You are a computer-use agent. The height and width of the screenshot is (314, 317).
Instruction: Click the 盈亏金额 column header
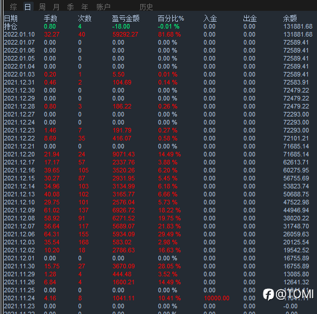[126, 19]
